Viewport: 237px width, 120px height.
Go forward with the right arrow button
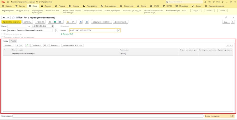click(8, 18)
